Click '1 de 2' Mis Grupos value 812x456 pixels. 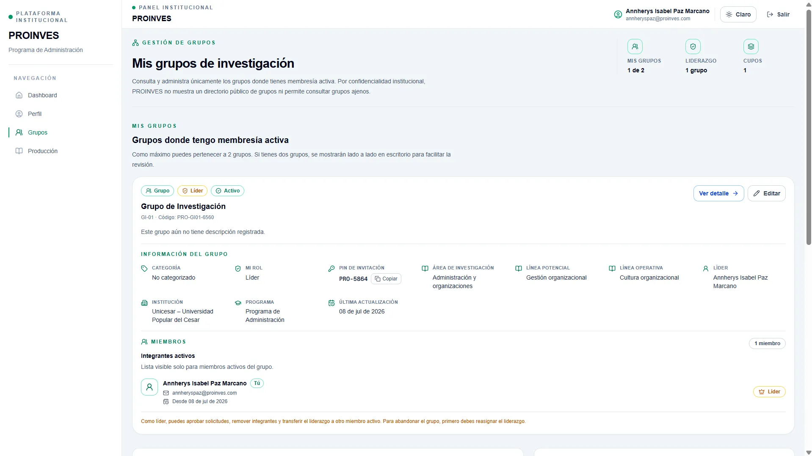click(x=636, y=70)
